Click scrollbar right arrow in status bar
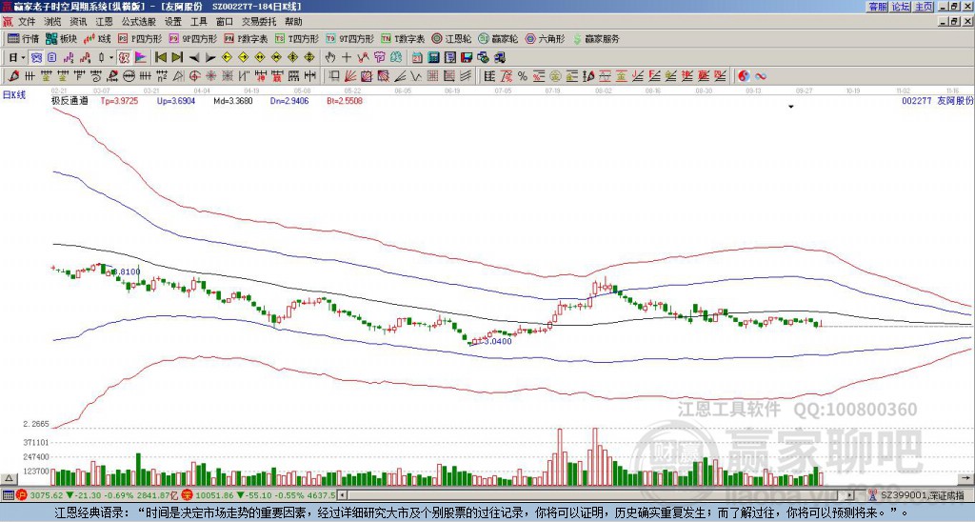This screenshot has width=975, height=522. [x=850, y=495]
